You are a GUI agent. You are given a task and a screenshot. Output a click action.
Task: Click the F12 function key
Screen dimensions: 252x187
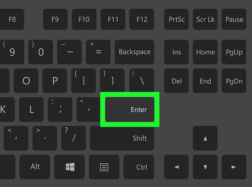[142, 19]
